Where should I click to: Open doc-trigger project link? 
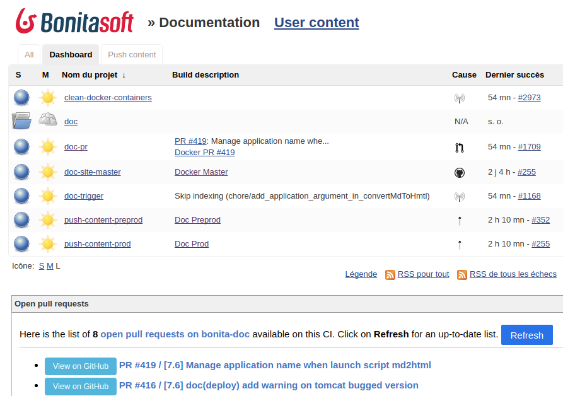[84, 195]
